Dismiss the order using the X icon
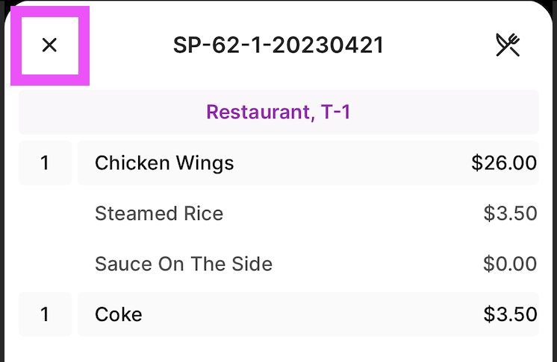The width and height of the screenshot is (557, 362). click(x=49, y=45)
